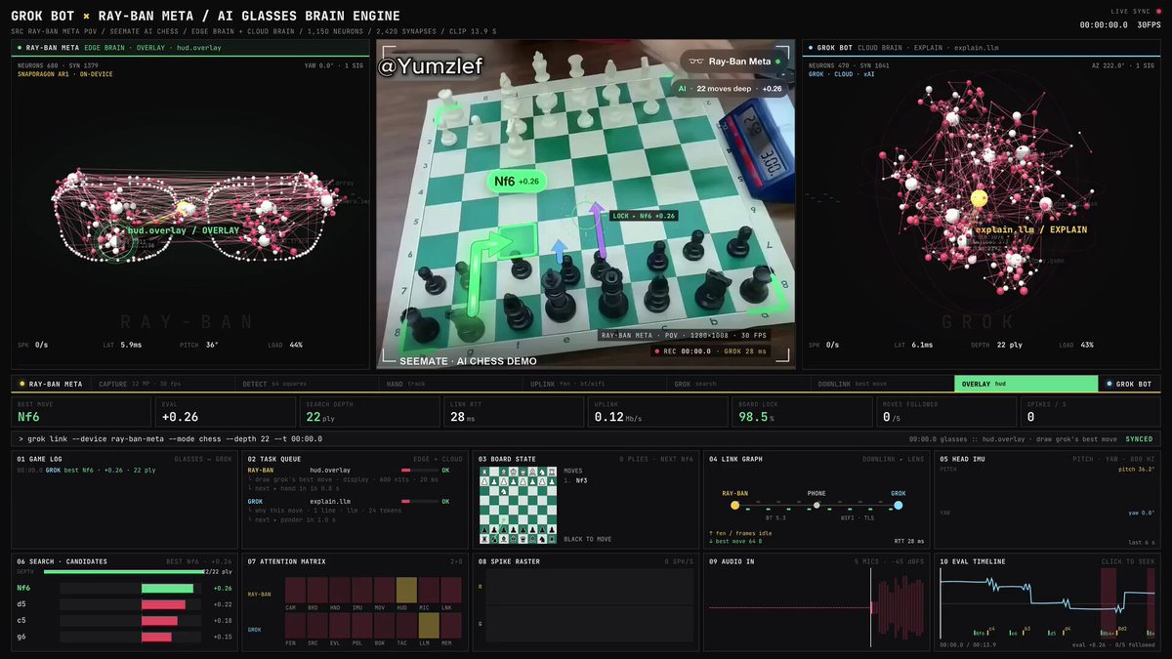Click the SEARCH DEPTH 22 ply card
This screenshot has width=1172, height=659.
click(369, 412)
